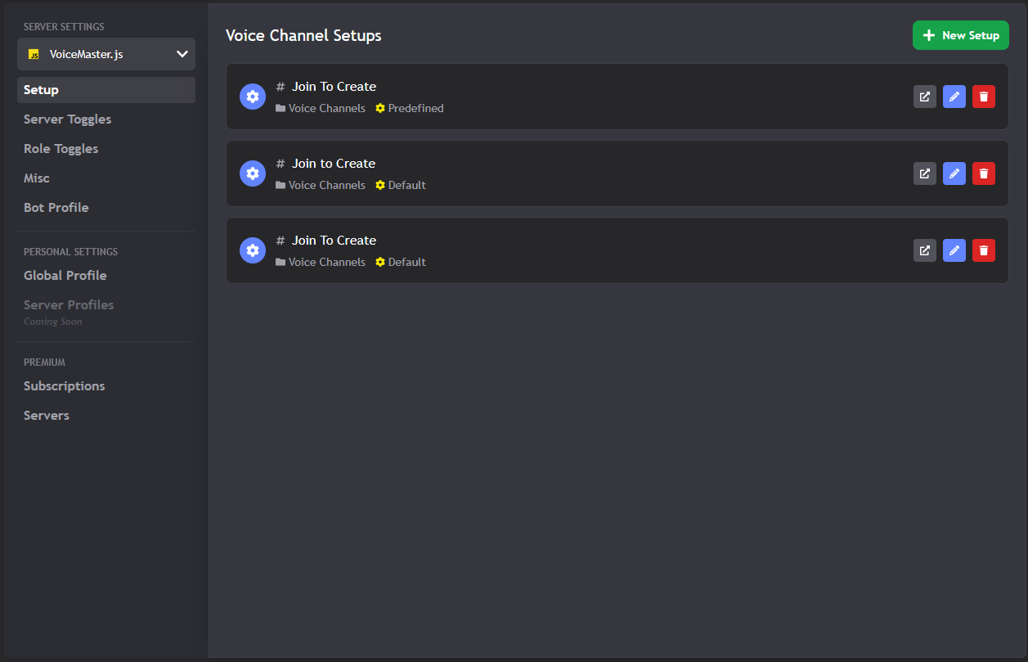Open the gear icon on the Predefined setup
Screen dimensions: 1028x662
point(253,96)
